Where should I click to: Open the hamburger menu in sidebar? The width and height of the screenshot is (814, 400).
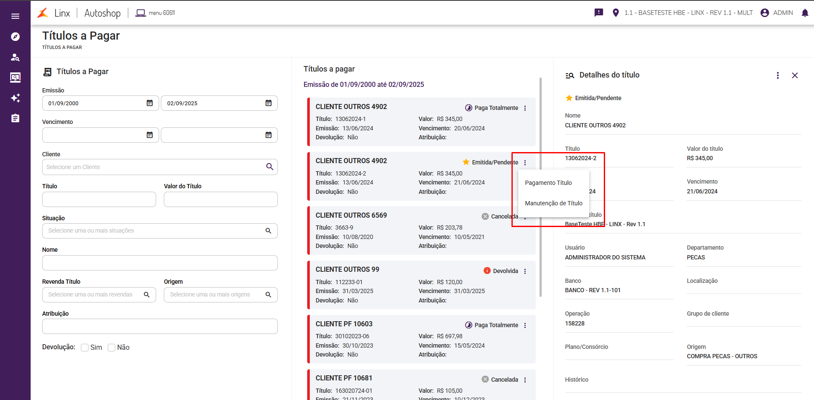click(x=15, y=16)
